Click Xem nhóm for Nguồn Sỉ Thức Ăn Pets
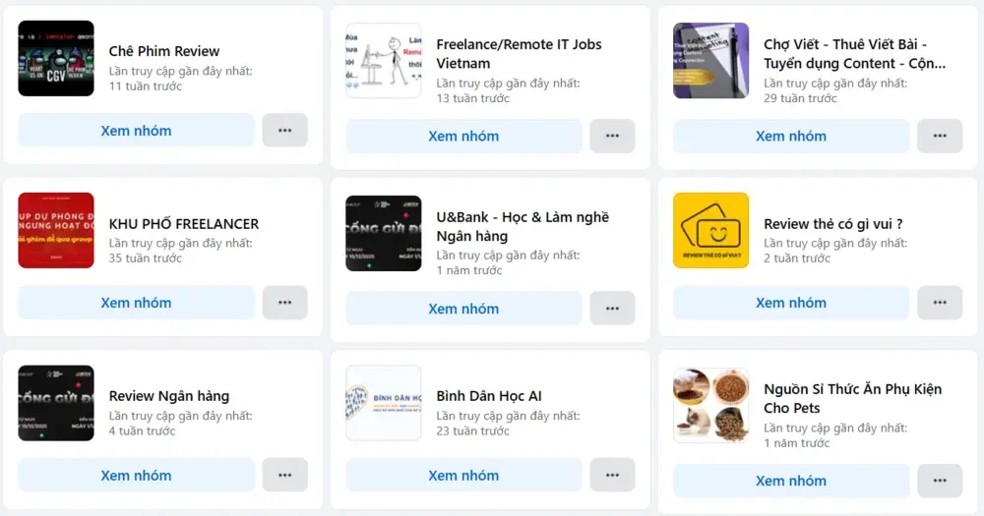This screenshot has height=516, width=984. click(791, 481)
